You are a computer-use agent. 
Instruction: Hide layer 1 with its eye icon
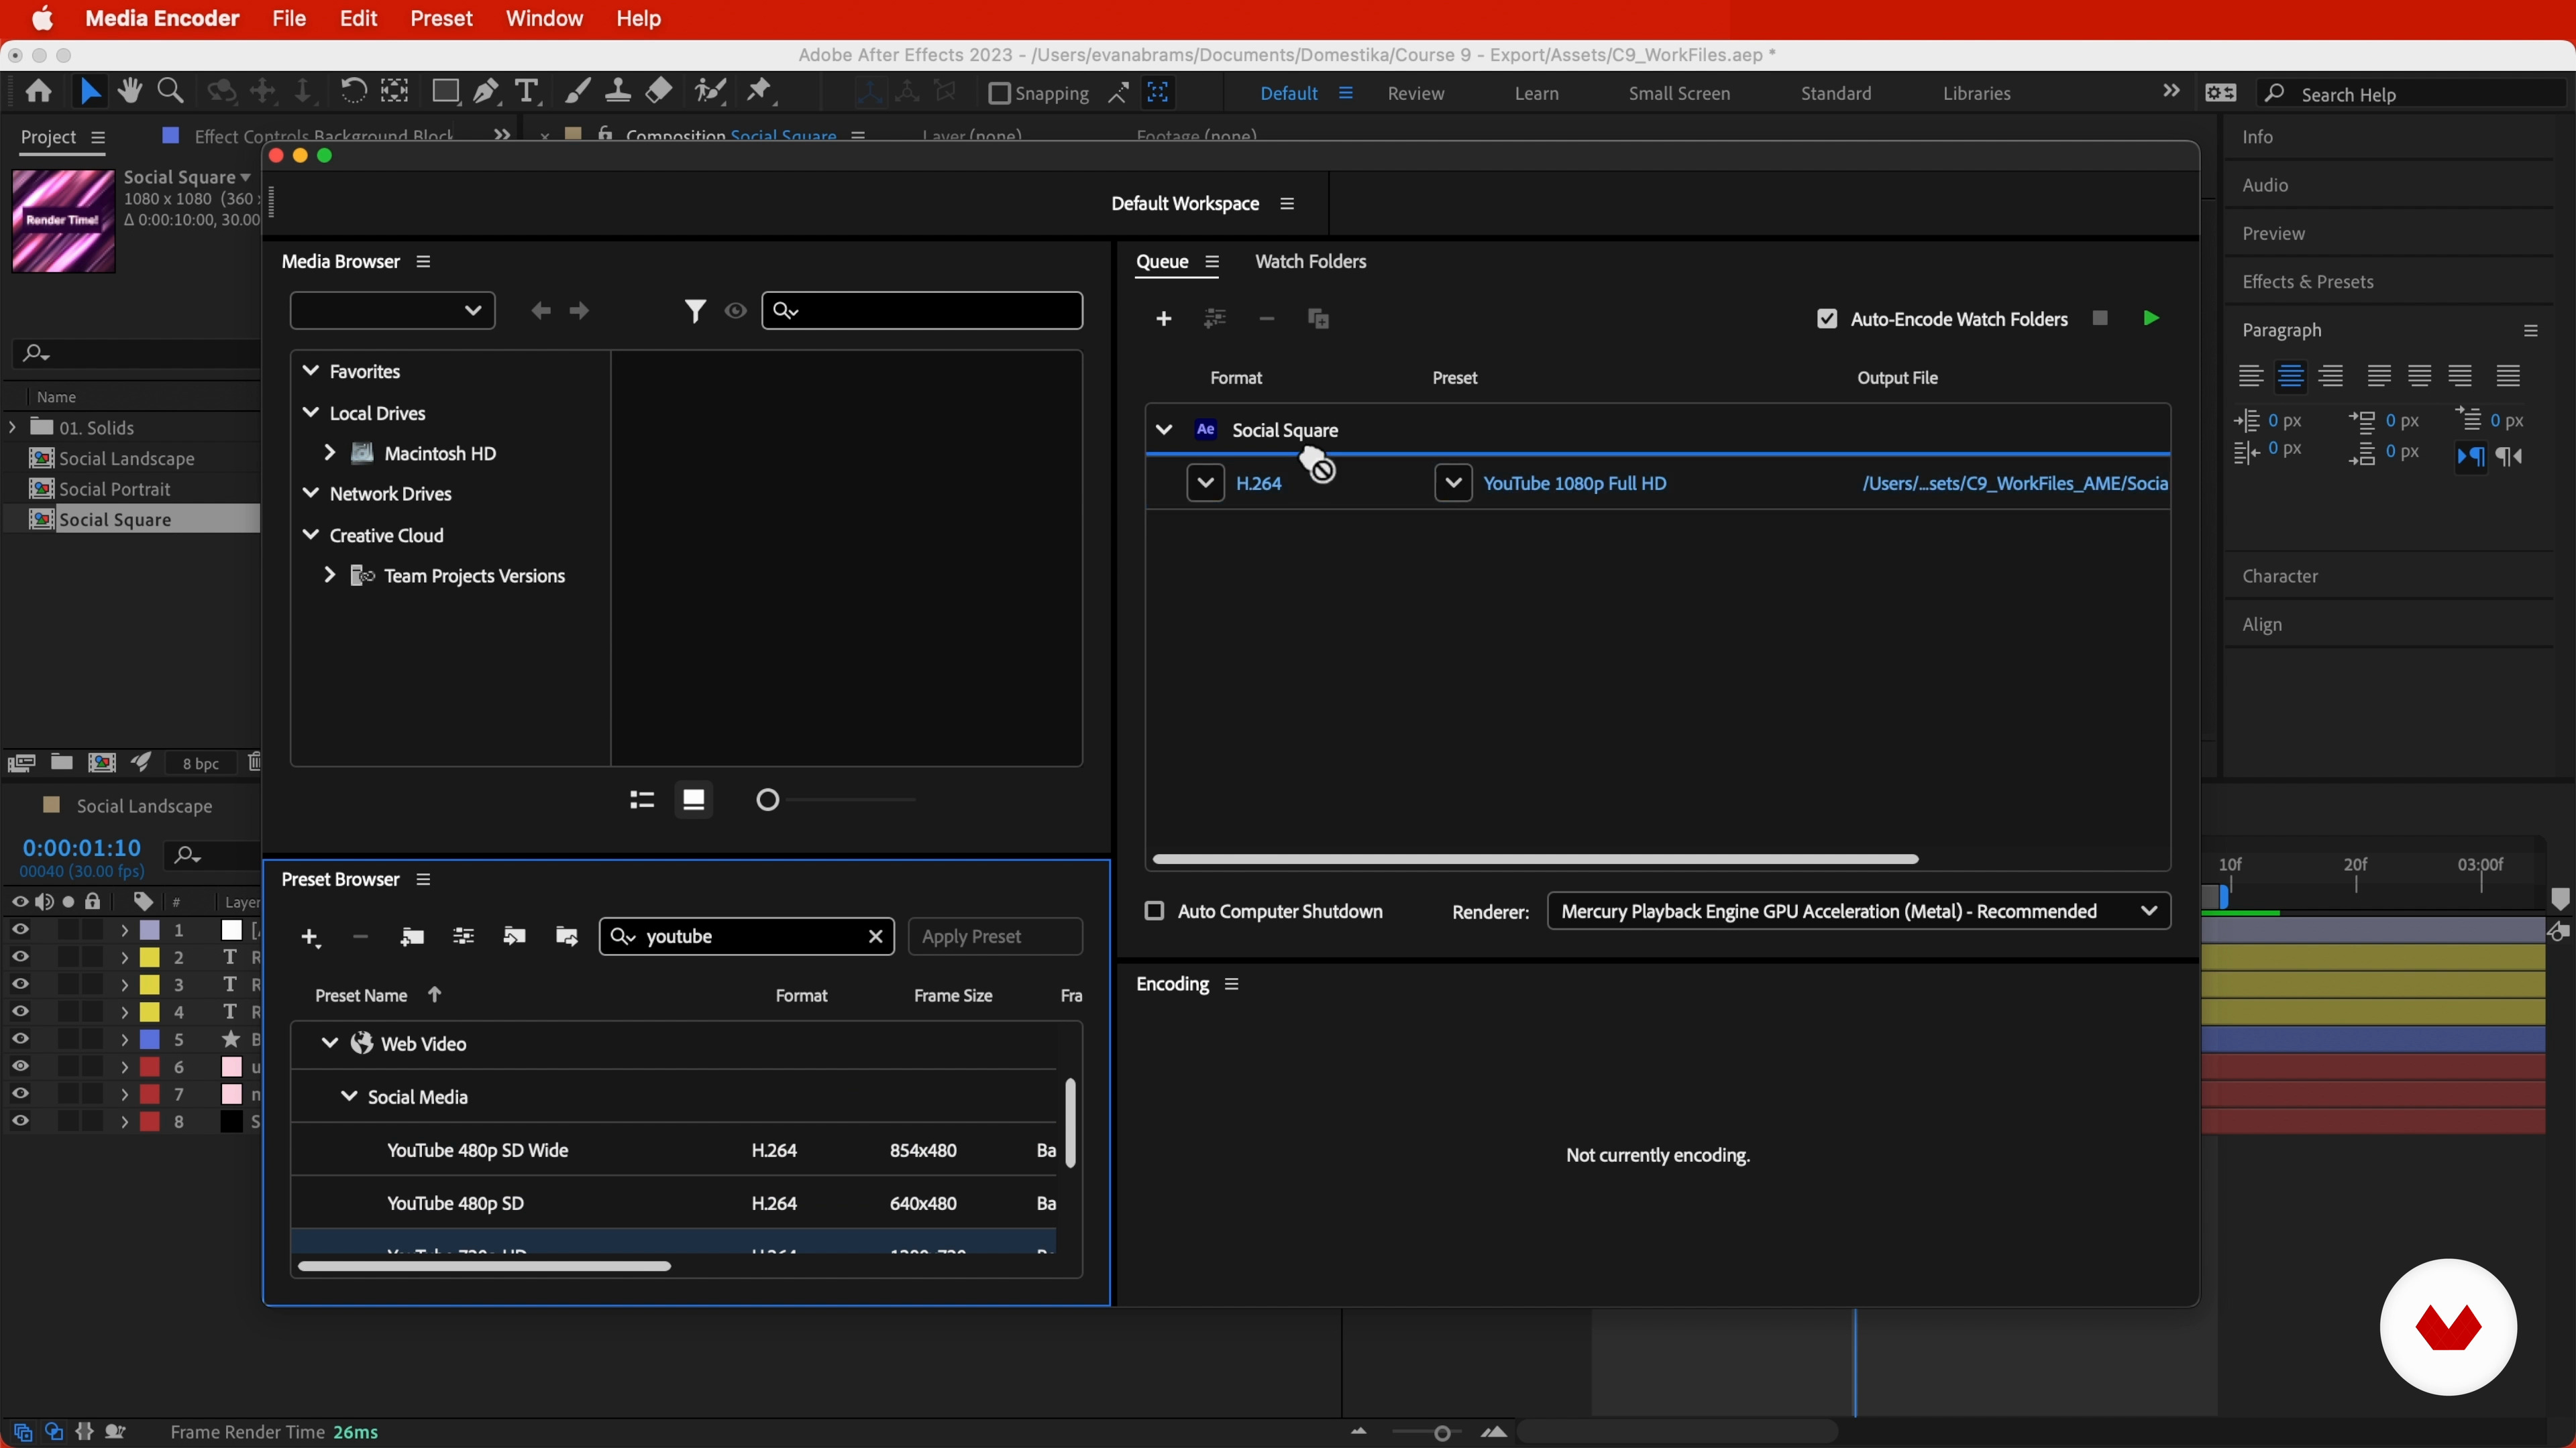tap(20, 929)
